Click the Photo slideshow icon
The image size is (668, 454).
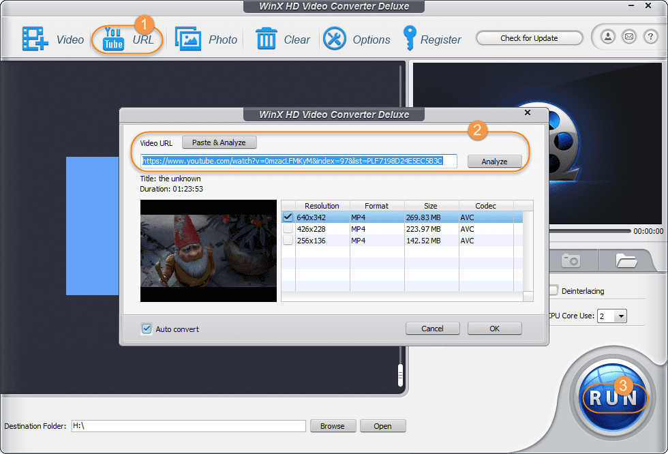point(188,39)
